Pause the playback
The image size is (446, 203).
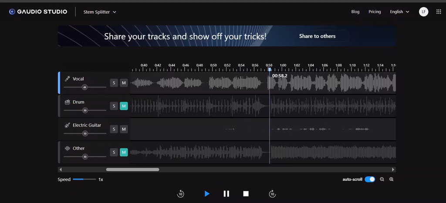(226, 194)
